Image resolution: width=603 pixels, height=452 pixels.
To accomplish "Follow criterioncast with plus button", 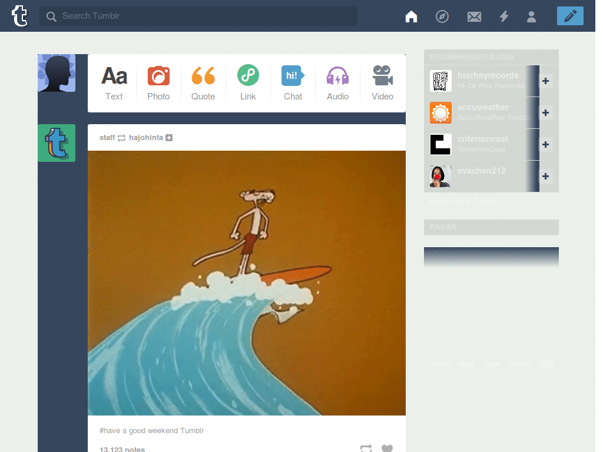I will (x=545, y=145).
